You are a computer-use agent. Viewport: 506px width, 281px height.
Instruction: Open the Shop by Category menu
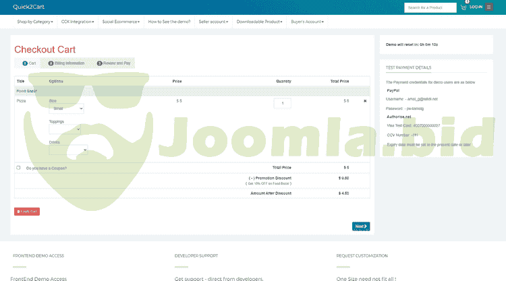point(35,22)
